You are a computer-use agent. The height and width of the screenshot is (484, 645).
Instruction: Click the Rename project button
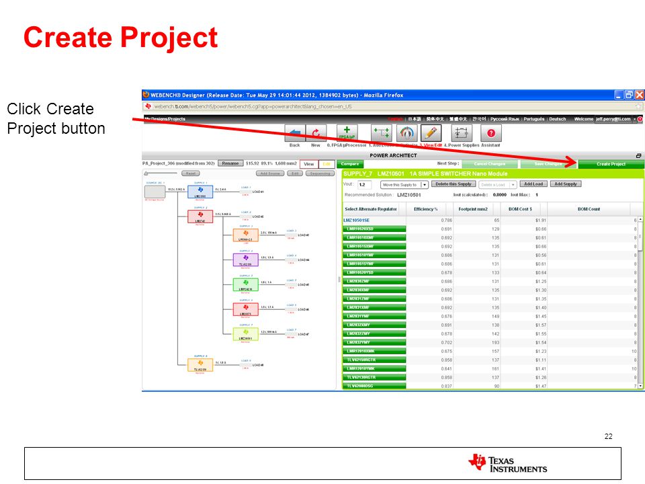[x=230, y=163]
